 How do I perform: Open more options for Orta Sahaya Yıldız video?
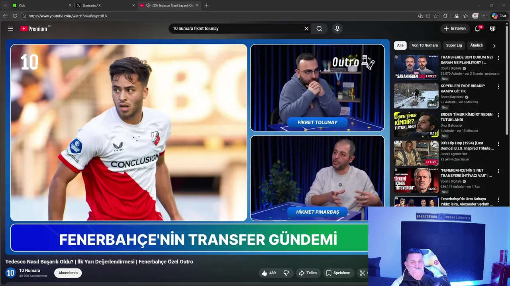click(x=498, y=199)
